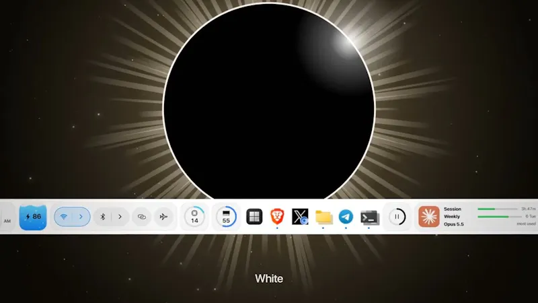Viewport: 538px width, 303px height.
Task: Expand Bluetooth devices with the chevron
Action: (120, 217)
